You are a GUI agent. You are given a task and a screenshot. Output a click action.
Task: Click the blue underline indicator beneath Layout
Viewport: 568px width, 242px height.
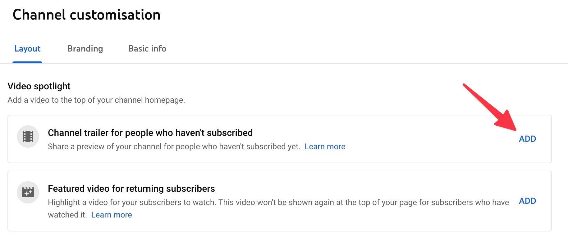click(27, 62)
